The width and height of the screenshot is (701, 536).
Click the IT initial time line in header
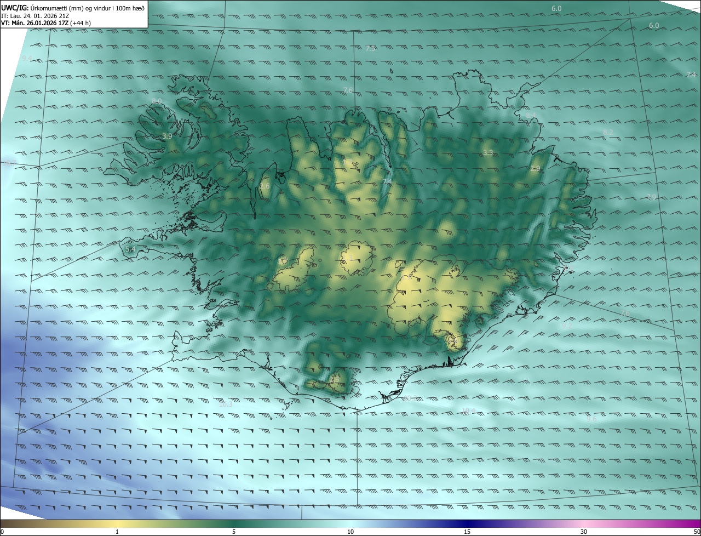(x=36, y=16)
